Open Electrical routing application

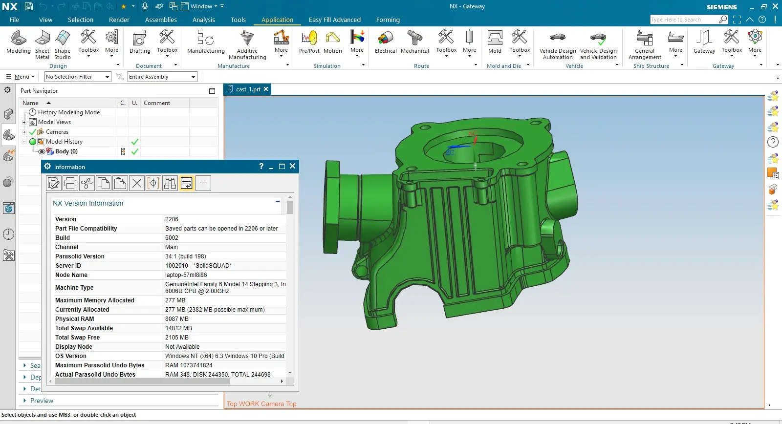[386, 42]
